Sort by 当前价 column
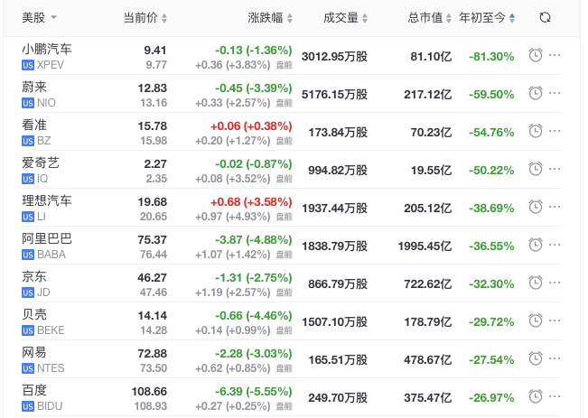Viewport: 588px width, 418px height. point(145,18)
